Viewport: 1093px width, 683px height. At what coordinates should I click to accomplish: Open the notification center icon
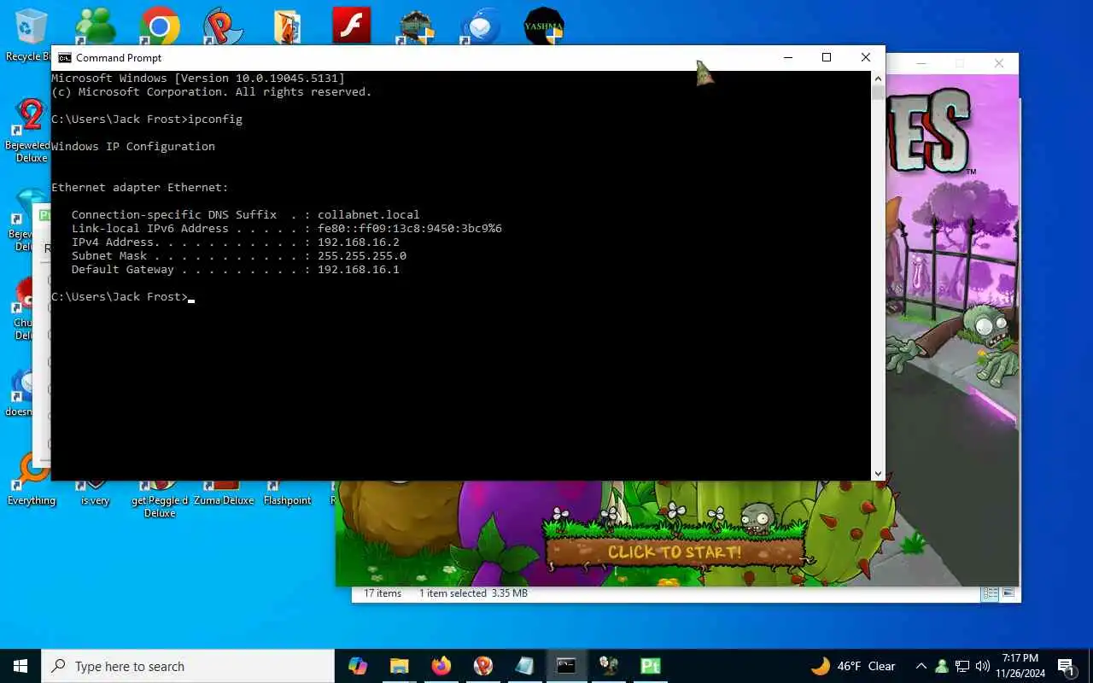[x=1065, y=666]
